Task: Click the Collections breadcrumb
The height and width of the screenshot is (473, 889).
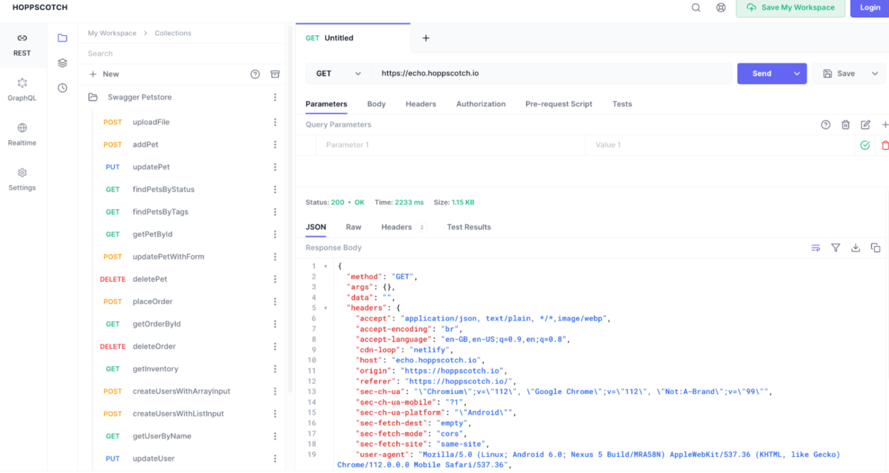Action: pyautogui.click(x=172, y=33)
